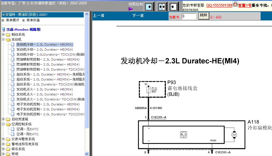Click page icon of 发动机点火 2.3L Duratec-HE
This screenshot has width=272, height=156.
(x=13, y=89)
